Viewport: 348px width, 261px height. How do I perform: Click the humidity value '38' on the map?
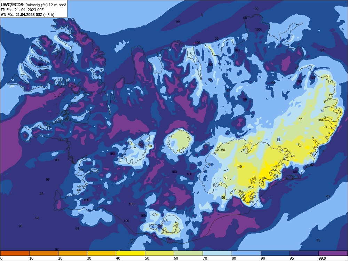tap(250, 196)
